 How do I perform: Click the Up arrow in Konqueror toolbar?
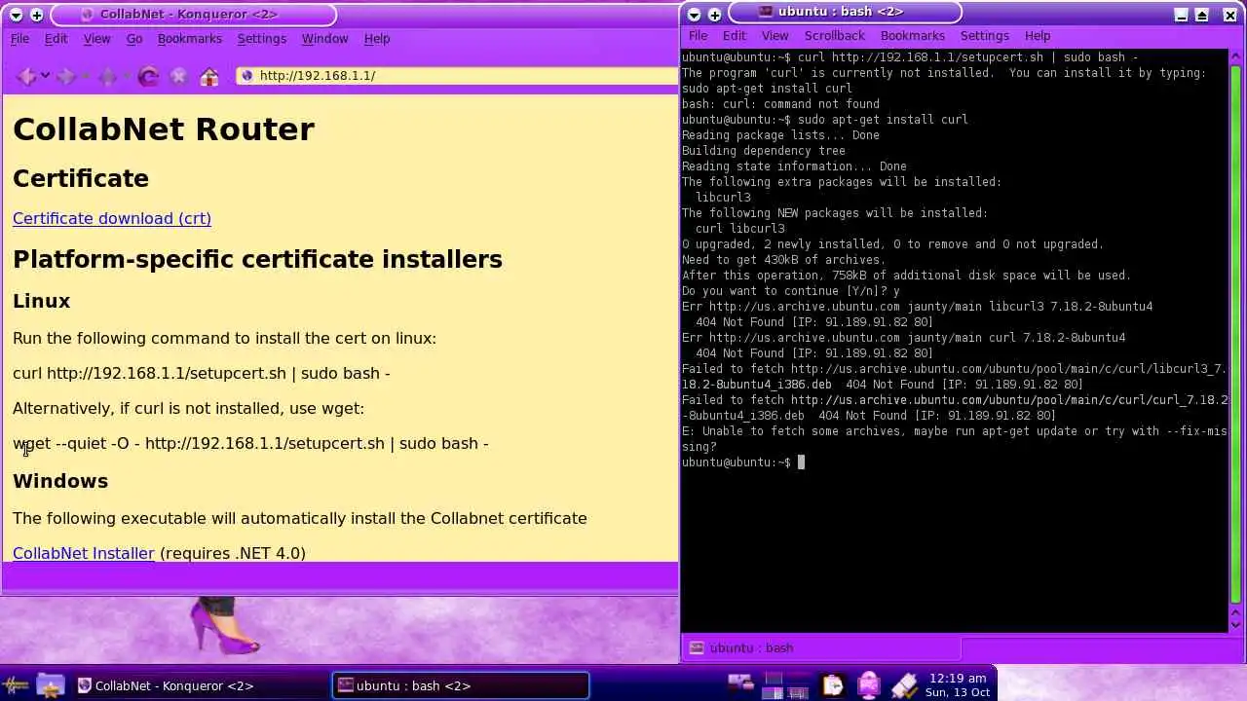(x=107, y=76)
